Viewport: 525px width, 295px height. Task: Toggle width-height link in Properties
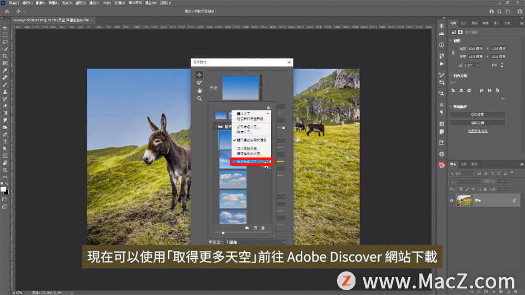coord(454,52)
